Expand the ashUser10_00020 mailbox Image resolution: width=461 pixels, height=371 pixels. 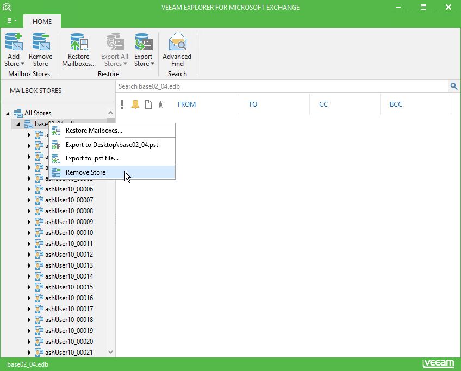(x=29, y=342)
